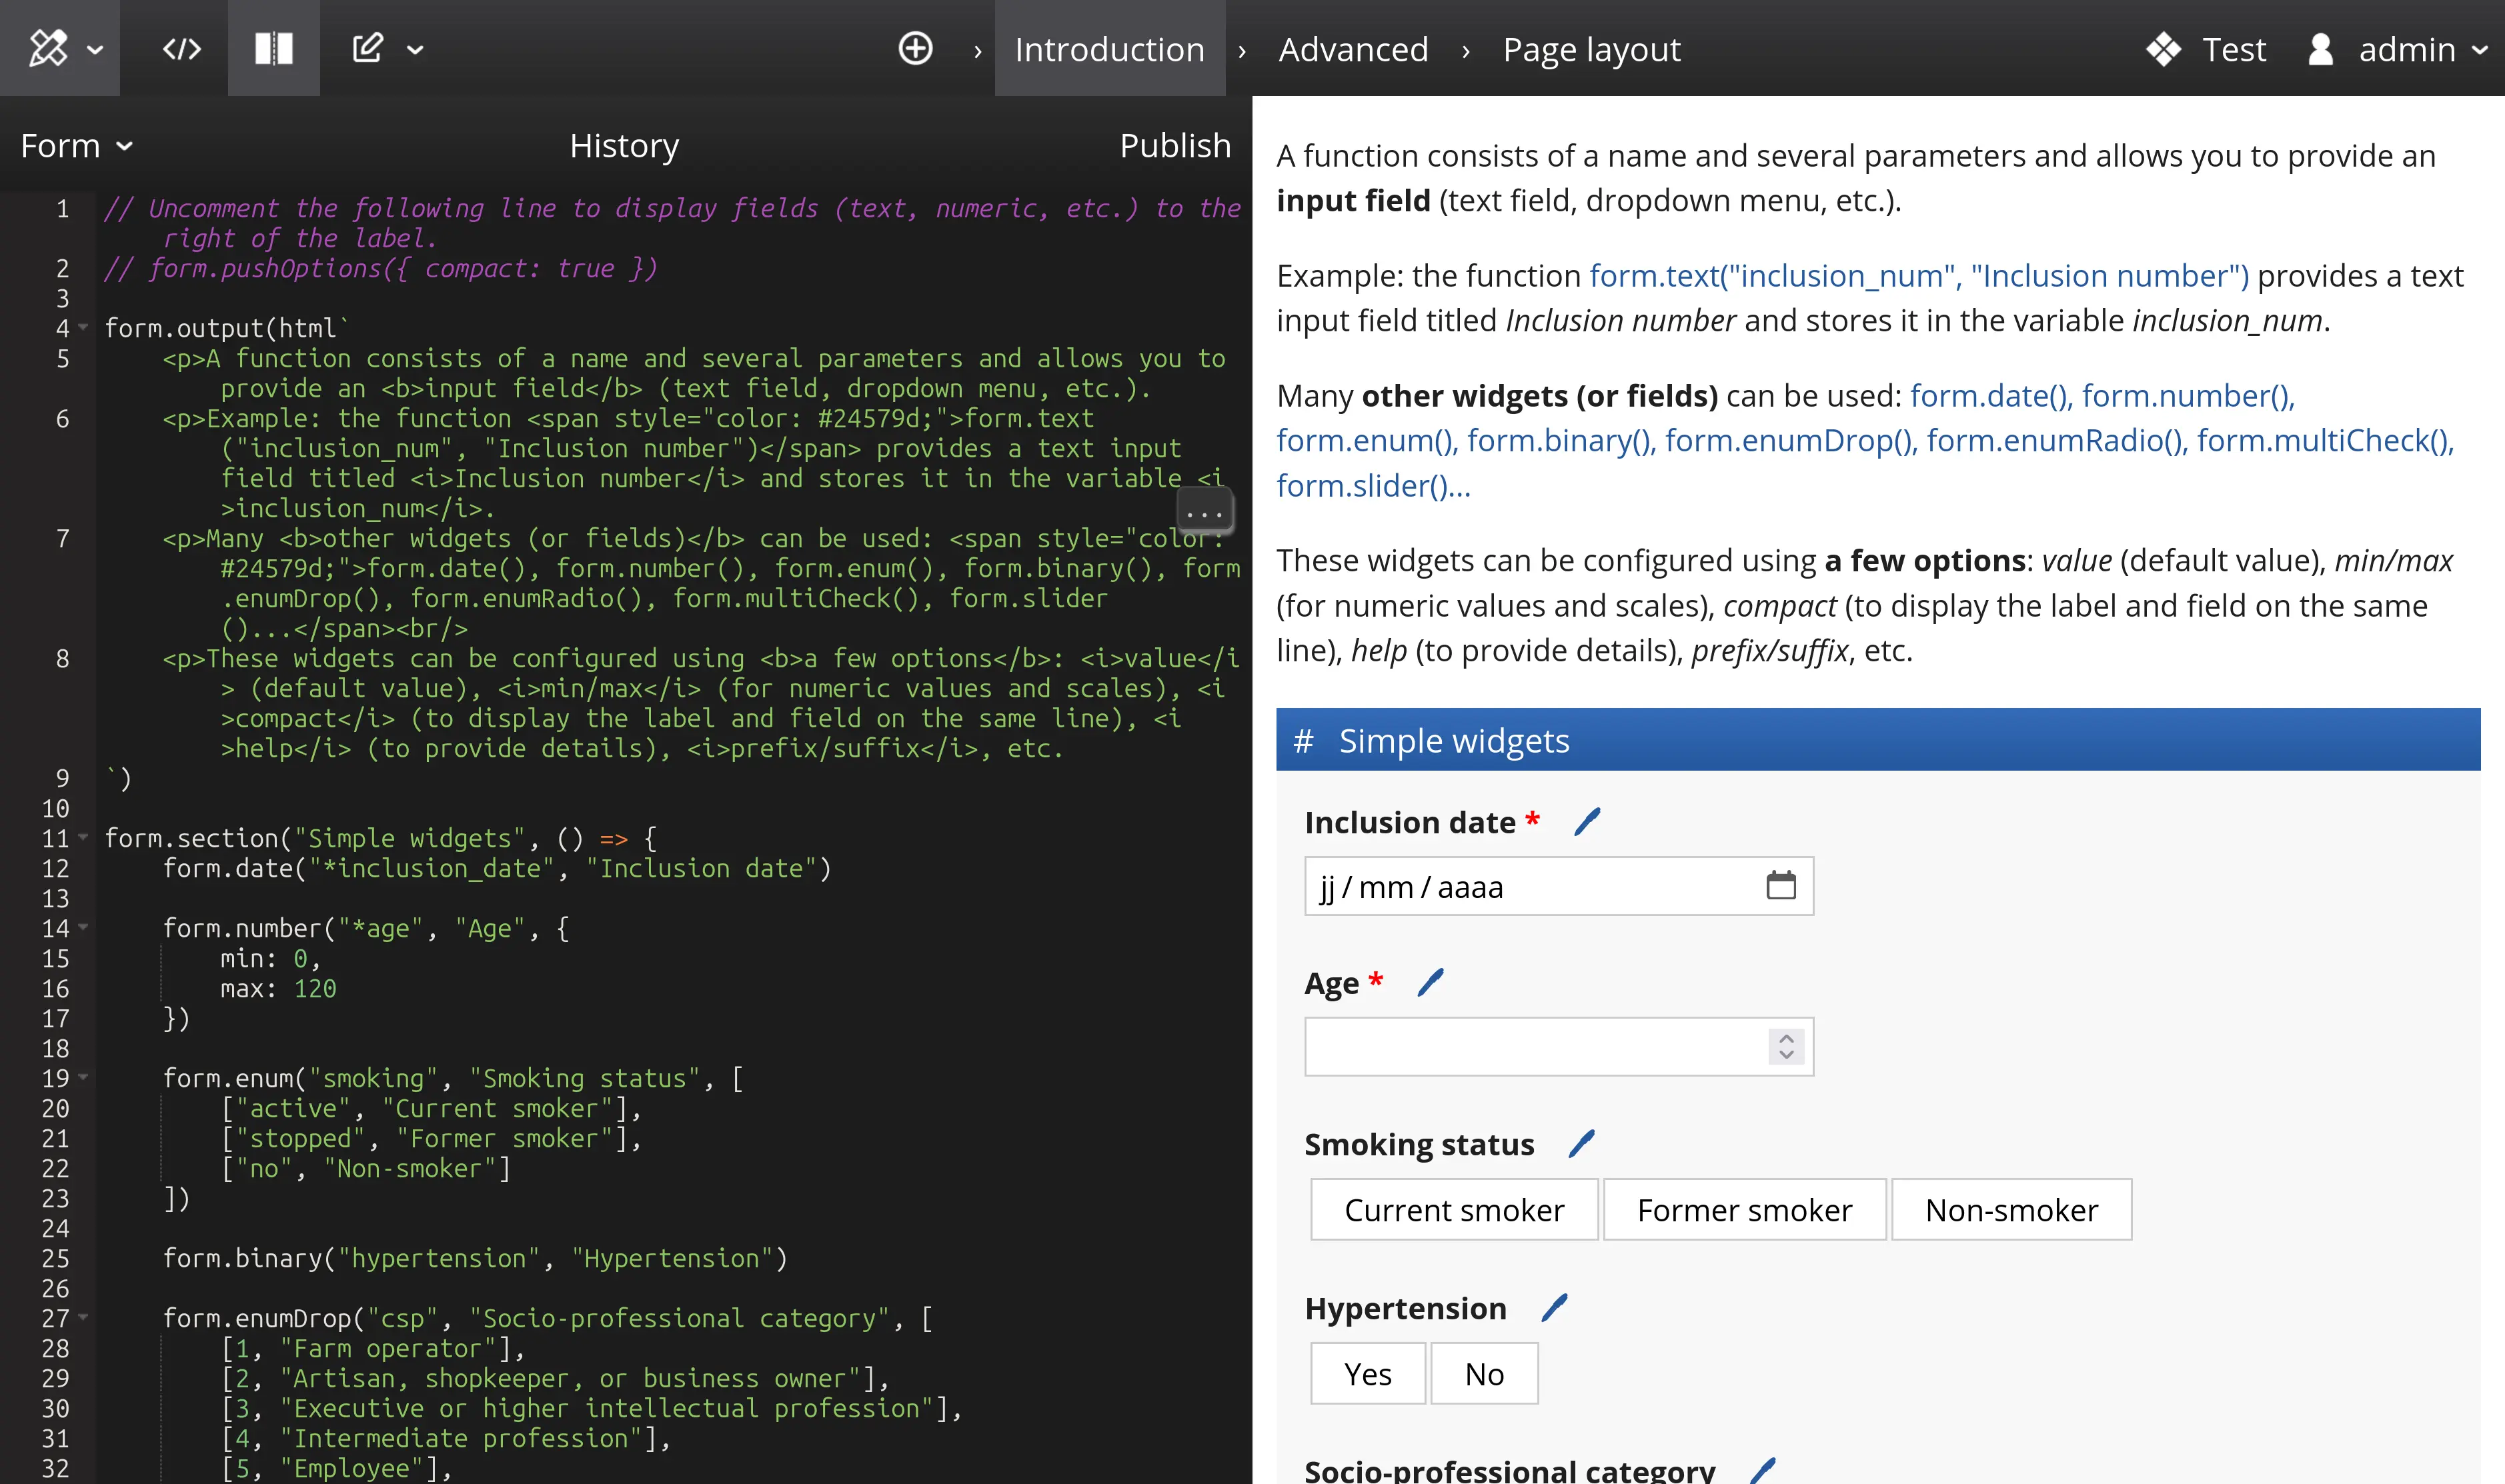
Task: Click the pencil icon beside Hypertension
Action: pyautogui.click(x=1554, y=1308)
